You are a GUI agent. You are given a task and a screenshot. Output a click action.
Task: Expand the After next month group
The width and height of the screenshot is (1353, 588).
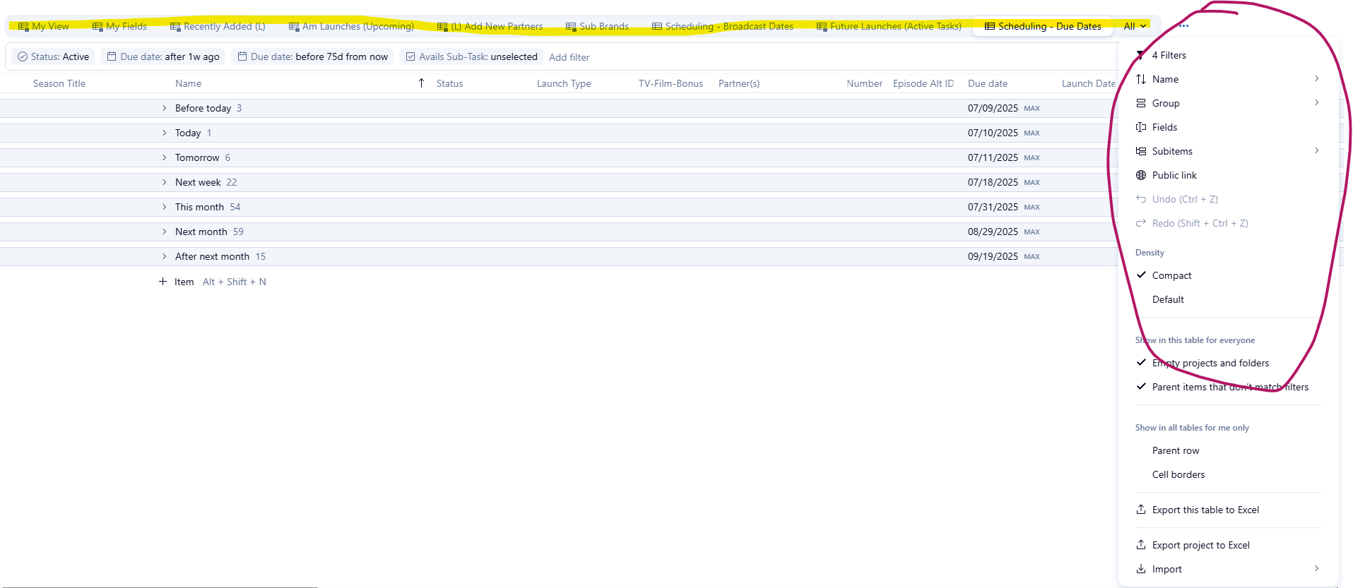[165, 256]
